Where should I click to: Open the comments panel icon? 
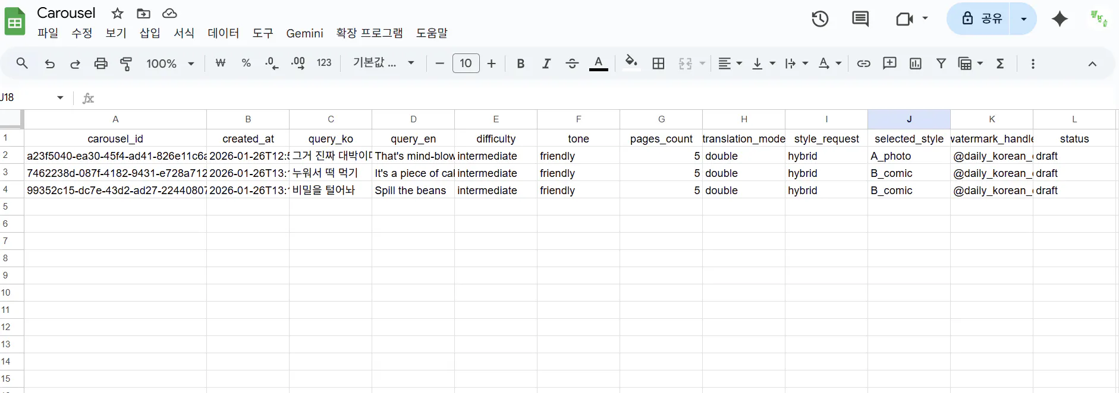(x=860, y=19)
